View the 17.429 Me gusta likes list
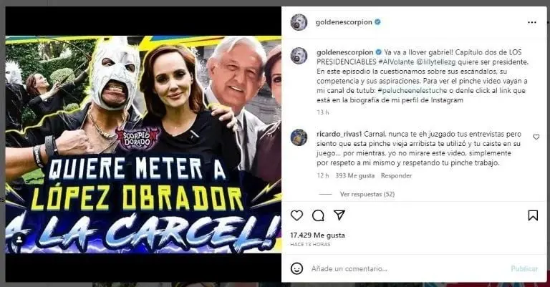 (x=317, y=235)
